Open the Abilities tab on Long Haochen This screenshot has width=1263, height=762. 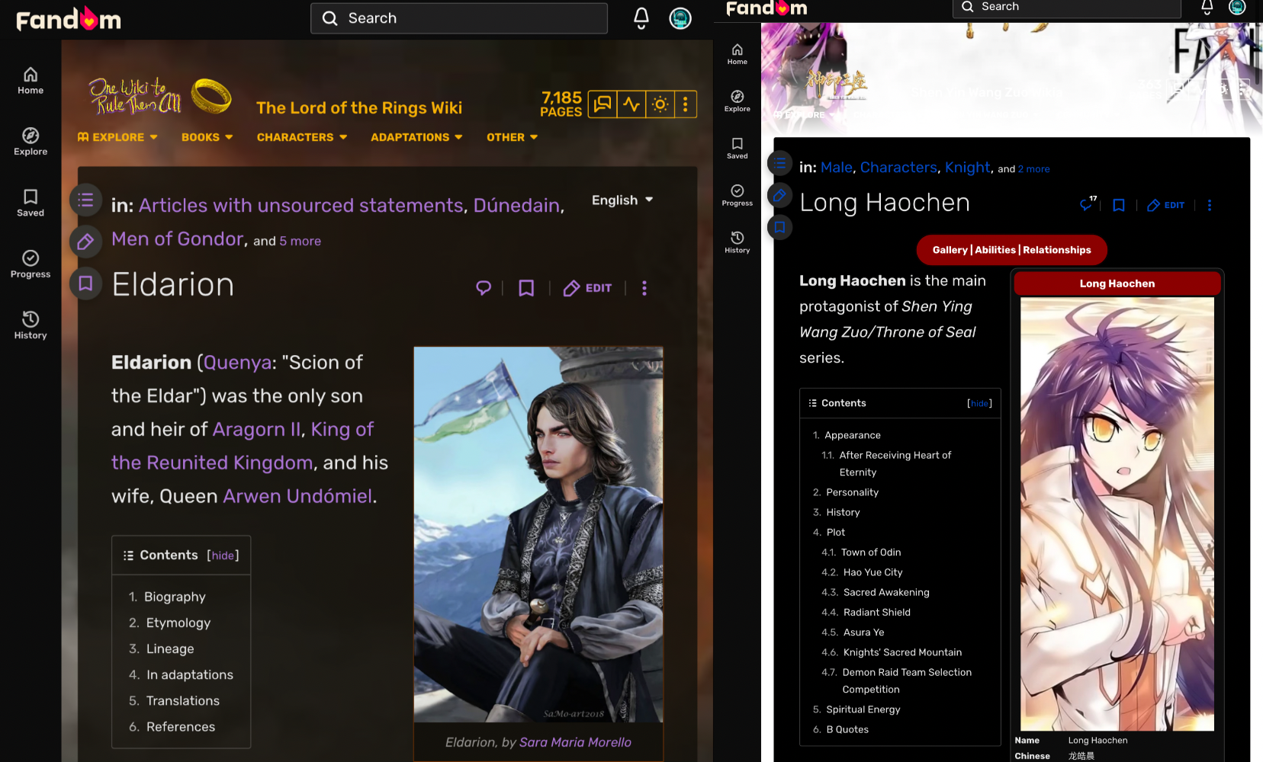[x=995, y=250]
